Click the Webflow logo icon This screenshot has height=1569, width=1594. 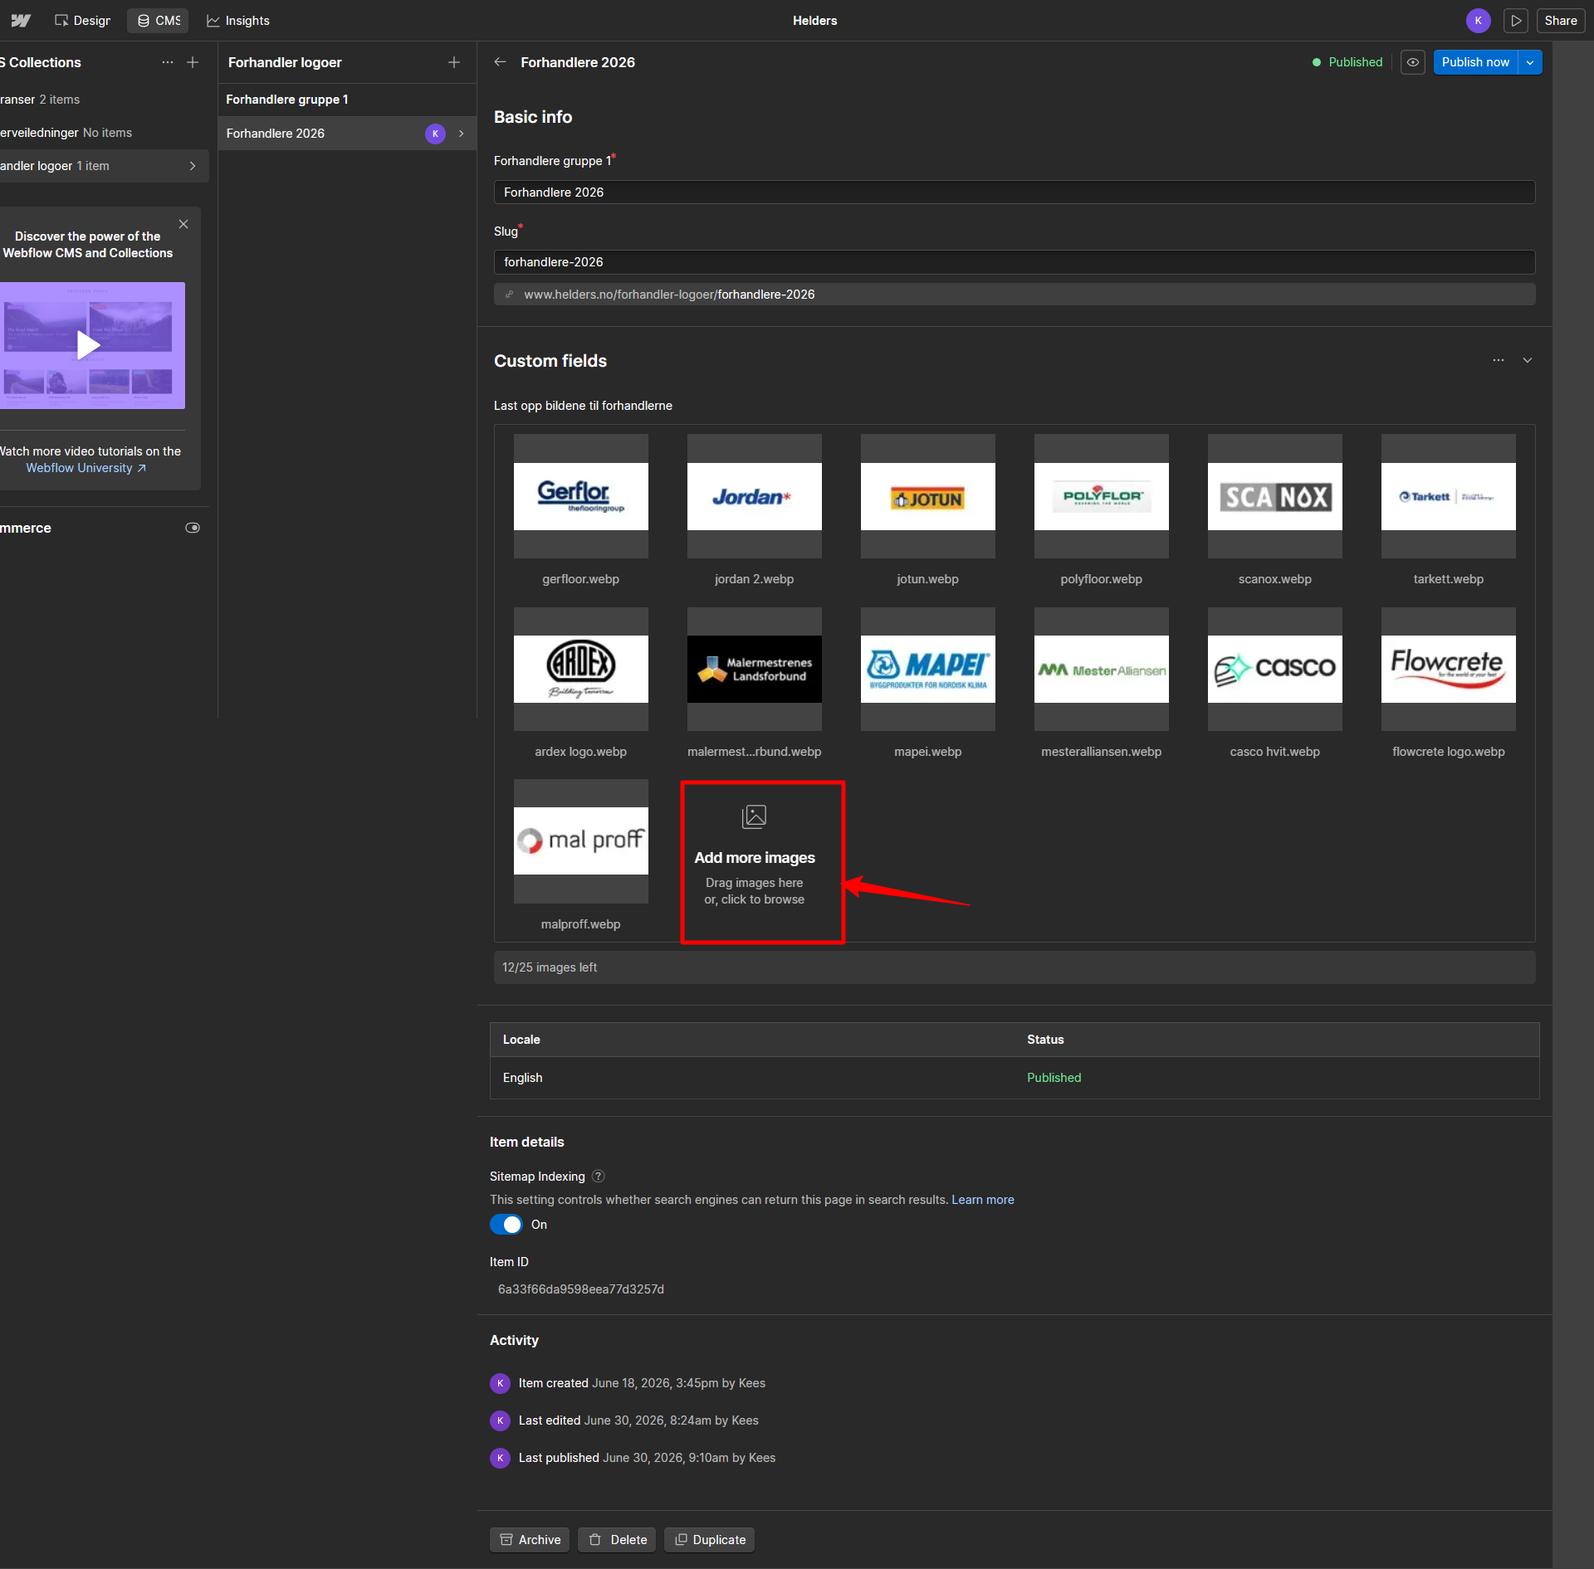21,21
